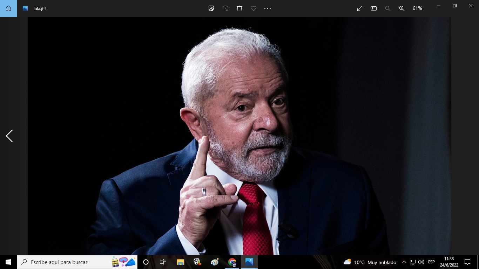This screenshot has width=479, height=269.
Task: Zoom out of the photo
Action: [388, 8]
